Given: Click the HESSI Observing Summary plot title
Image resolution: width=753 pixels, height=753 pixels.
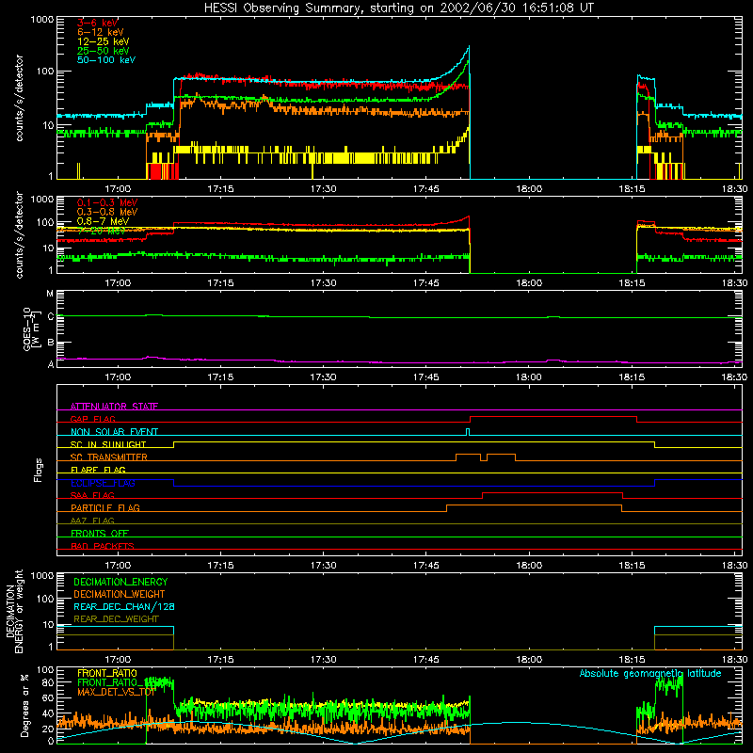Looking at the screenshot, I should tap(398, 8).
